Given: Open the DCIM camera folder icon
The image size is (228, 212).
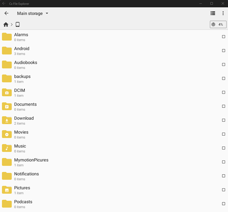Looking at the screenshot, I should click(x=7, y=92).
